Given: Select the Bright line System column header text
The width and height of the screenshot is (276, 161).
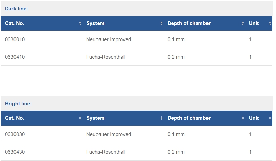Looking at the screenshot, I should (x=95, y=118).
